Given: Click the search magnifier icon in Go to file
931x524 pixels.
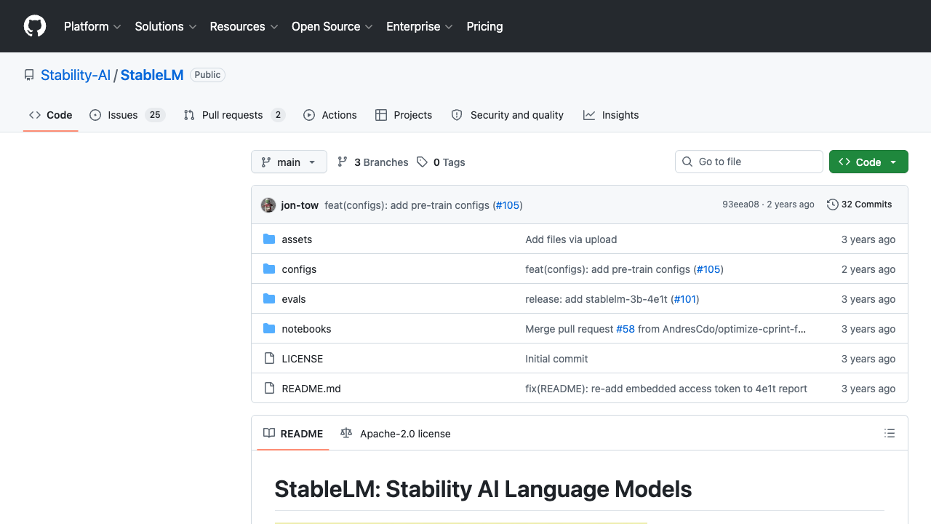Looking at the screenshot, I should click(687, 162).
